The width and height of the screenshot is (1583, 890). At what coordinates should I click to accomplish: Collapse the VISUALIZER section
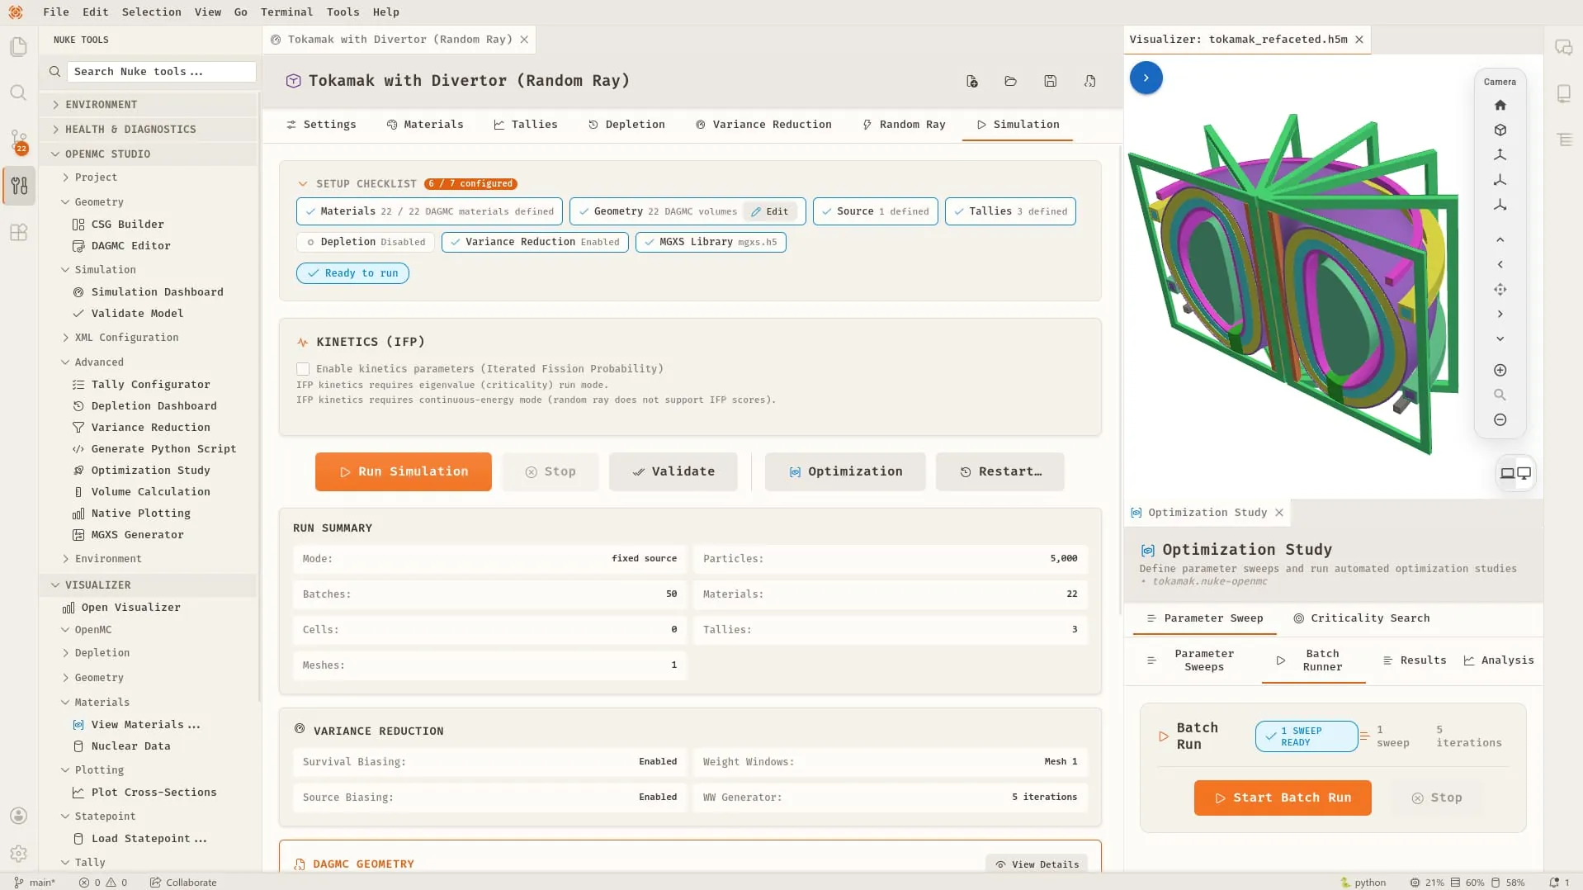(x=149, y=585)
